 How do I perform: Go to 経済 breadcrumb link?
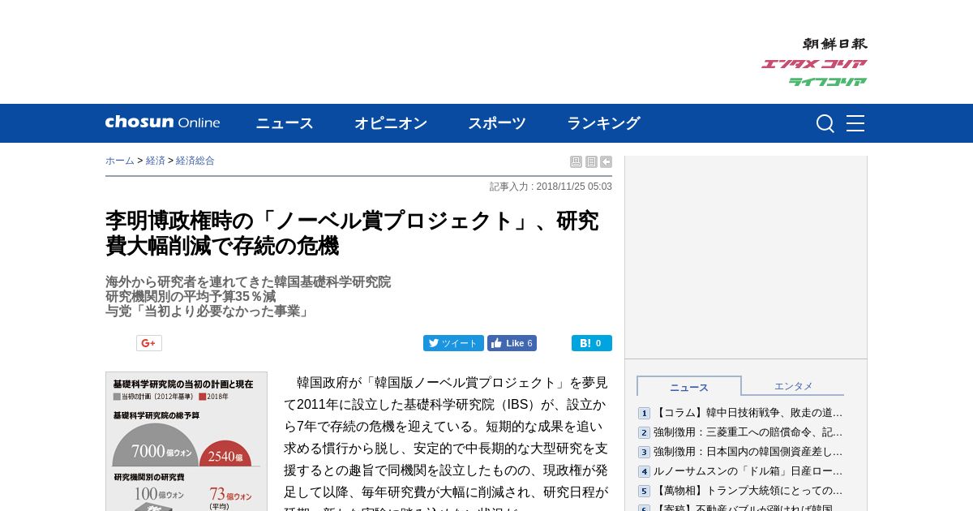tap(156, 161)
